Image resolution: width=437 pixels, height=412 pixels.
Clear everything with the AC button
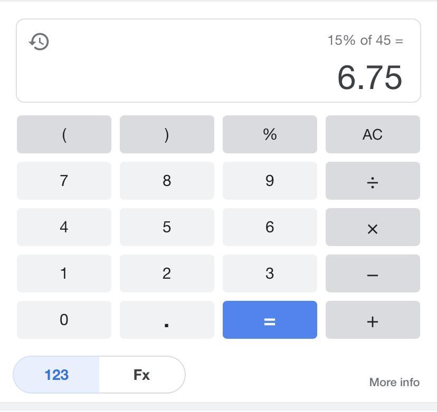[373, 134]
